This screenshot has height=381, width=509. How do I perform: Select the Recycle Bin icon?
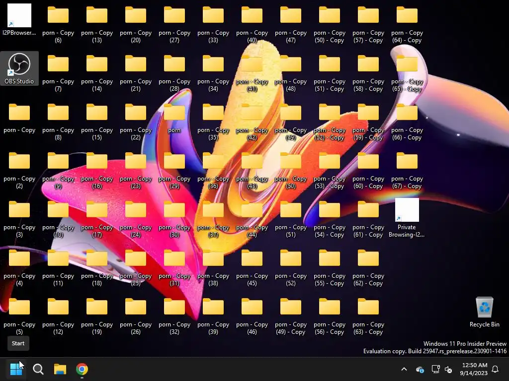(484, 312)
